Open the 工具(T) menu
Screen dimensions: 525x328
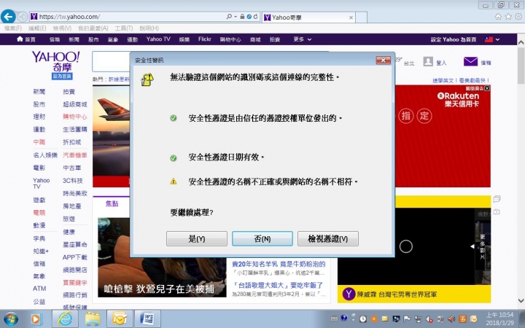click(x=124, y=28)
